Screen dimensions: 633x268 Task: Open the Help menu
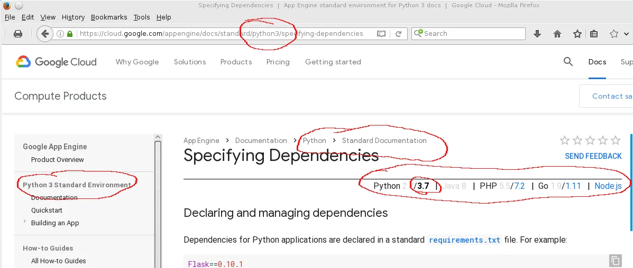[x=164, y=17]
